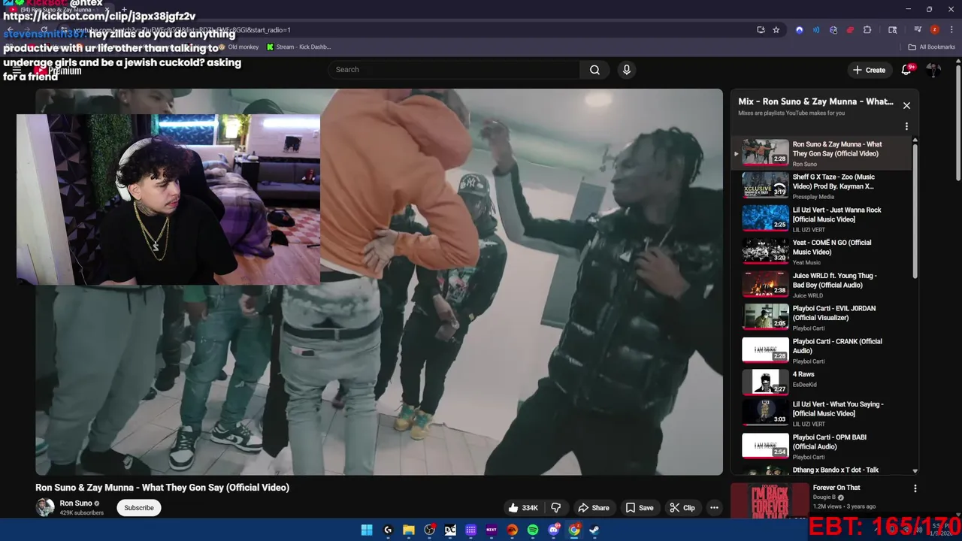The width and height of the screenshot is (962, 541).
Task: Close the Mix playlist panel
Action: [906, 105]
